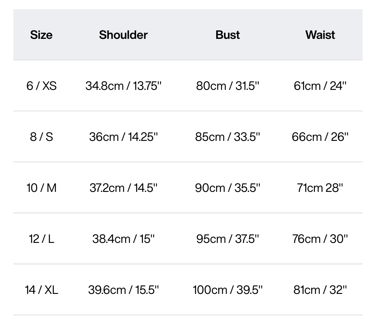Click the 100cm / 39.5" bust value
371x319 pixels.
tap(228, 290)
